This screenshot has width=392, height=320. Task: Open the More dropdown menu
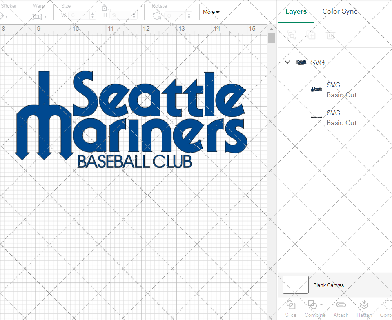tap(211, 12)
